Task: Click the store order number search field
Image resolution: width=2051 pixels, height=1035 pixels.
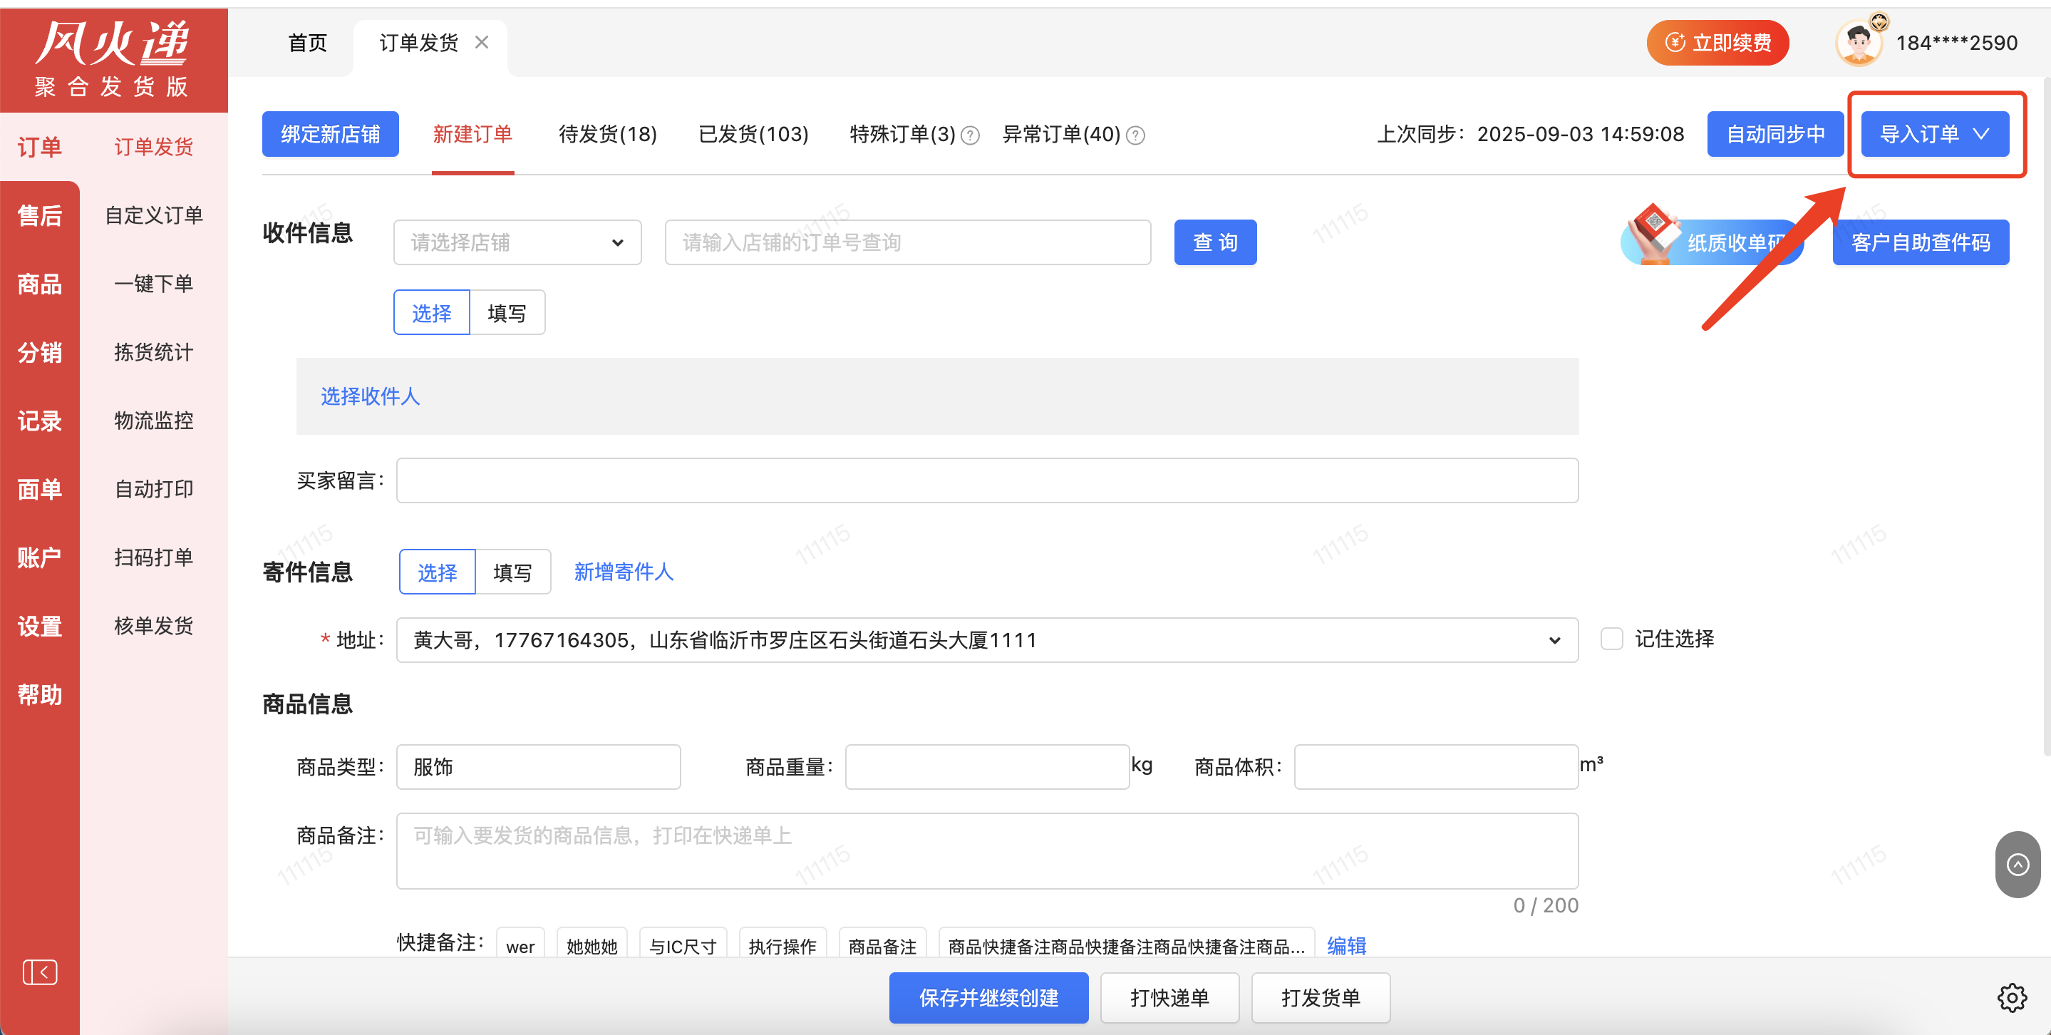Action: pos(908,242)
